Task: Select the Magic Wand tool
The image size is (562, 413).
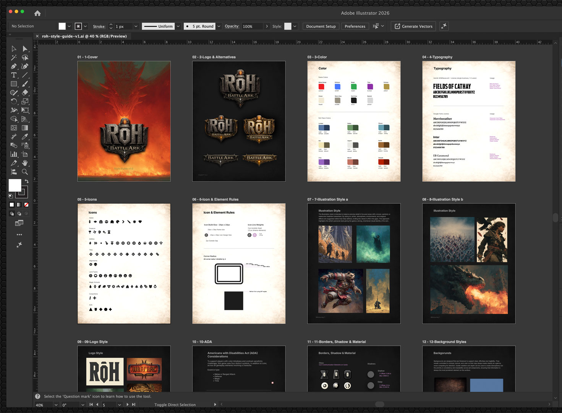Action: point(14,57)
